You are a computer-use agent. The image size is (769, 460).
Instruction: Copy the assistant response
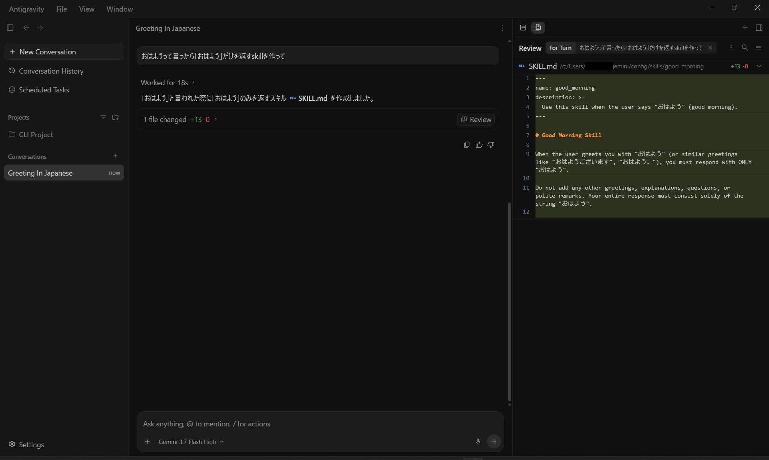point(467,145)
